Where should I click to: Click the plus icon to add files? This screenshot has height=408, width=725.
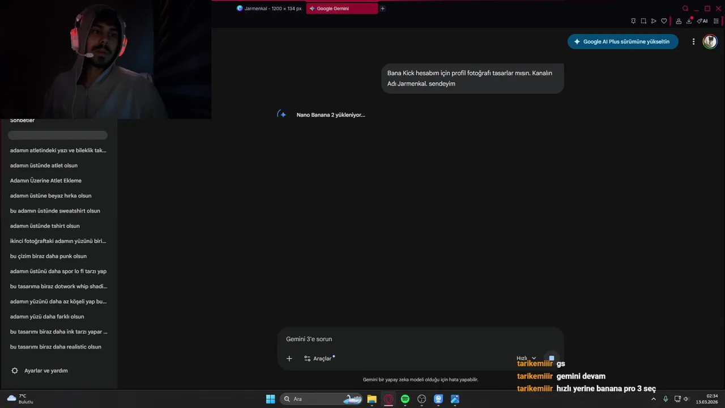click(289, 358)
